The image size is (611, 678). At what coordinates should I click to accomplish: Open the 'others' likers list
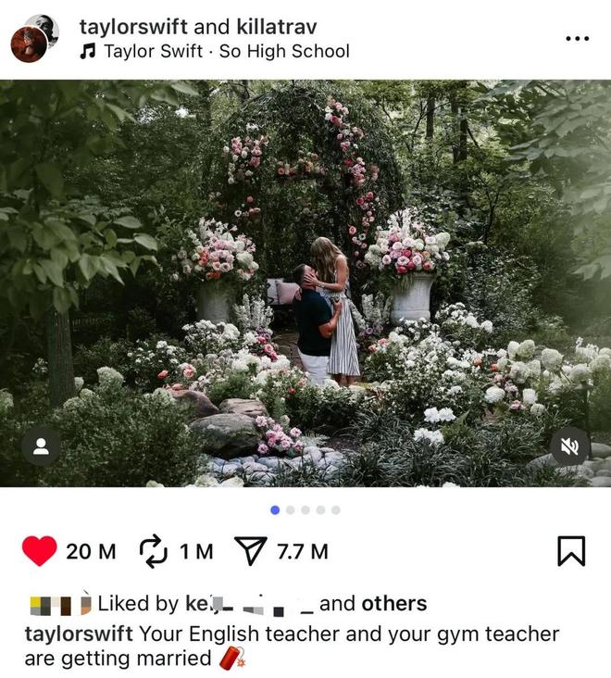(x=394, y=604)
